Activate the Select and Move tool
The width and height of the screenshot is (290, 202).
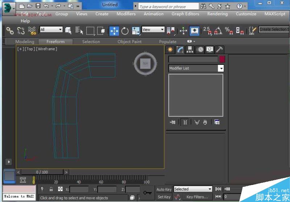point(114,31)
